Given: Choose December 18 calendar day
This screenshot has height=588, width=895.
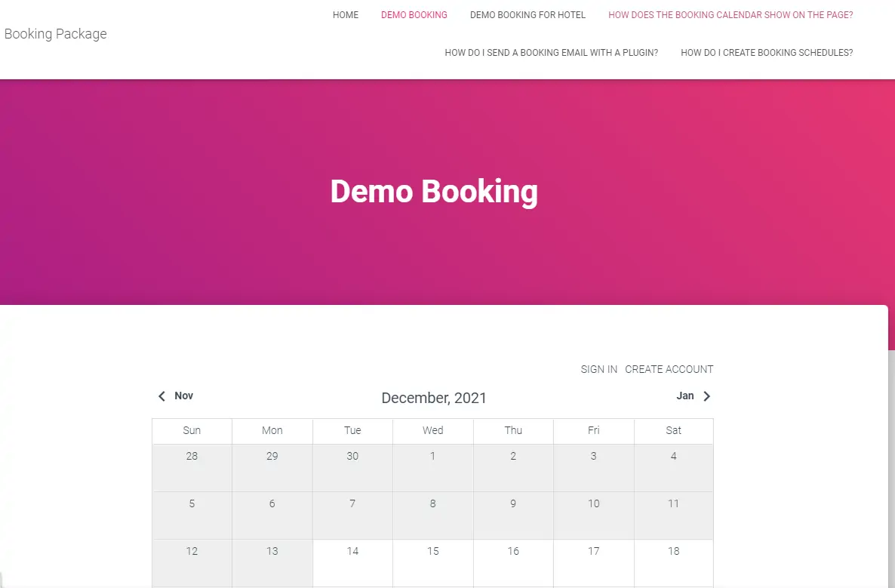Looking at the screenshot, I should coord(674,562).
